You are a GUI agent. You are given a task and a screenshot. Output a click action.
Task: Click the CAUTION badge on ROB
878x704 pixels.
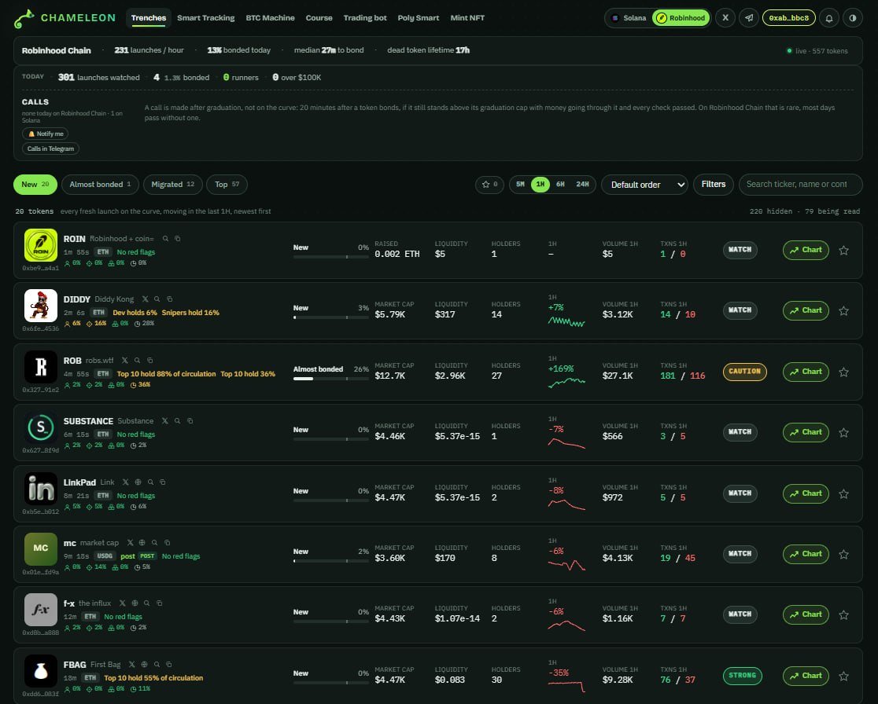(745, 372)
